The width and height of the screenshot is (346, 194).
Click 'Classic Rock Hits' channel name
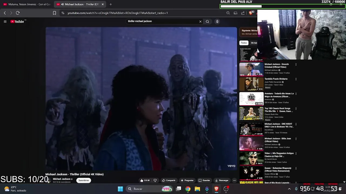(271, 114)
